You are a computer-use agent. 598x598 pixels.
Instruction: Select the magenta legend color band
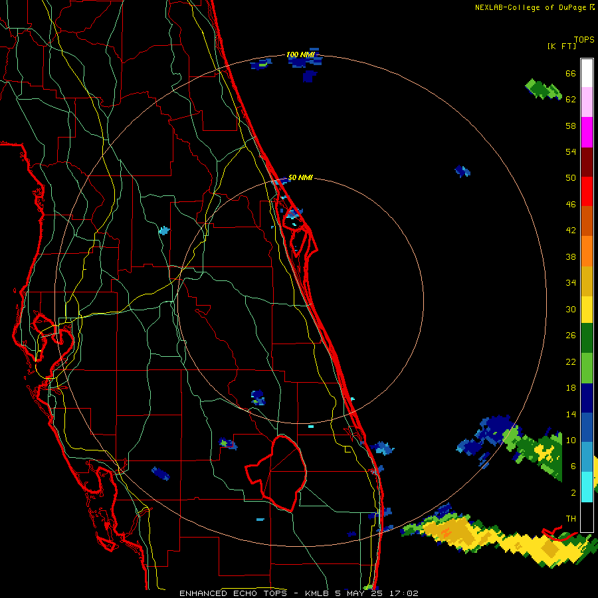point(587,132)
